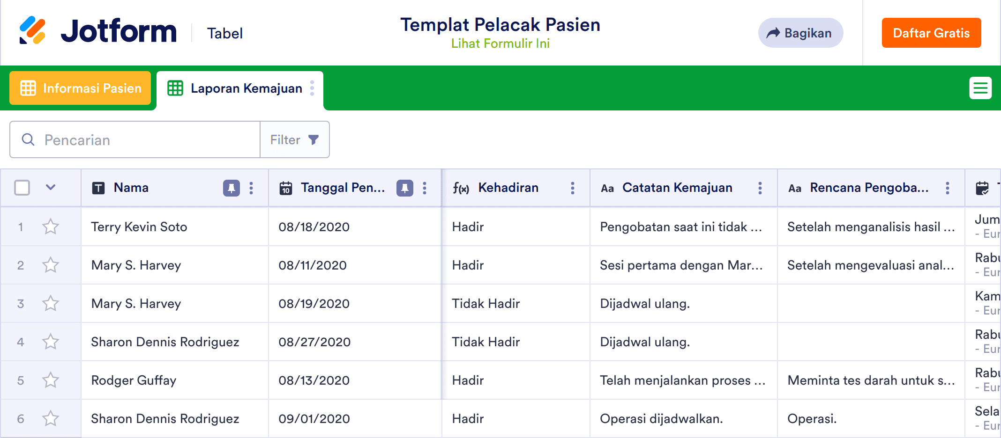Star row 5 Rodger Guffay
The width and height of the screenshot is (1001, 438).
tap(51, 380)
